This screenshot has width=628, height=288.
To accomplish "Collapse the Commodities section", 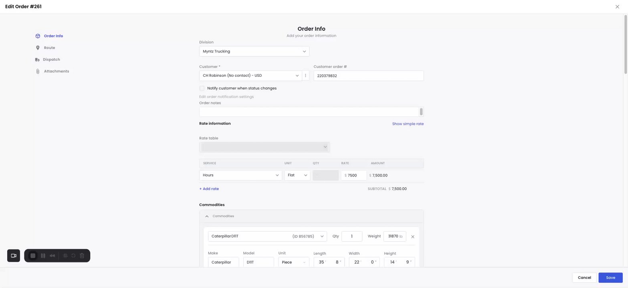I will [207, 216].
